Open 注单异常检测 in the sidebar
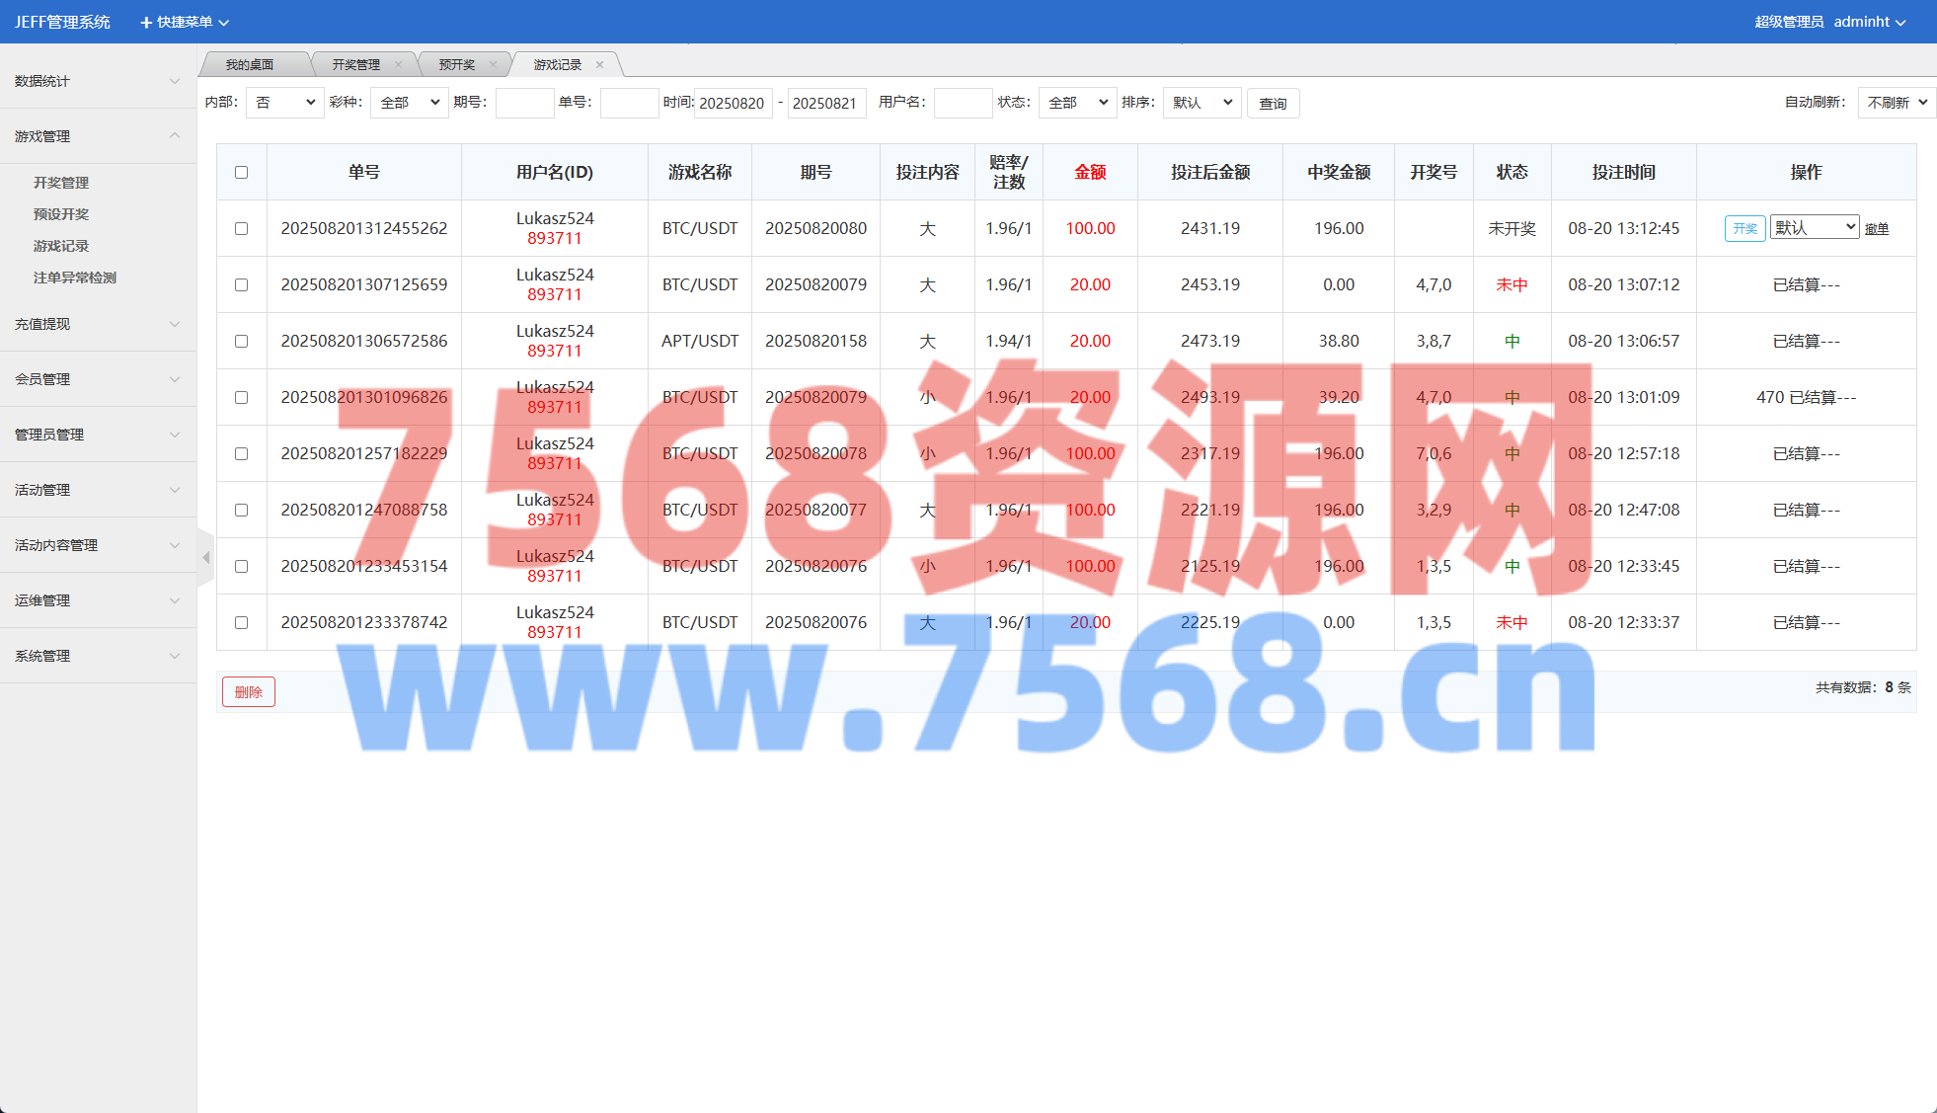This screenshot has width=1937, height=1113. point(75,278)
